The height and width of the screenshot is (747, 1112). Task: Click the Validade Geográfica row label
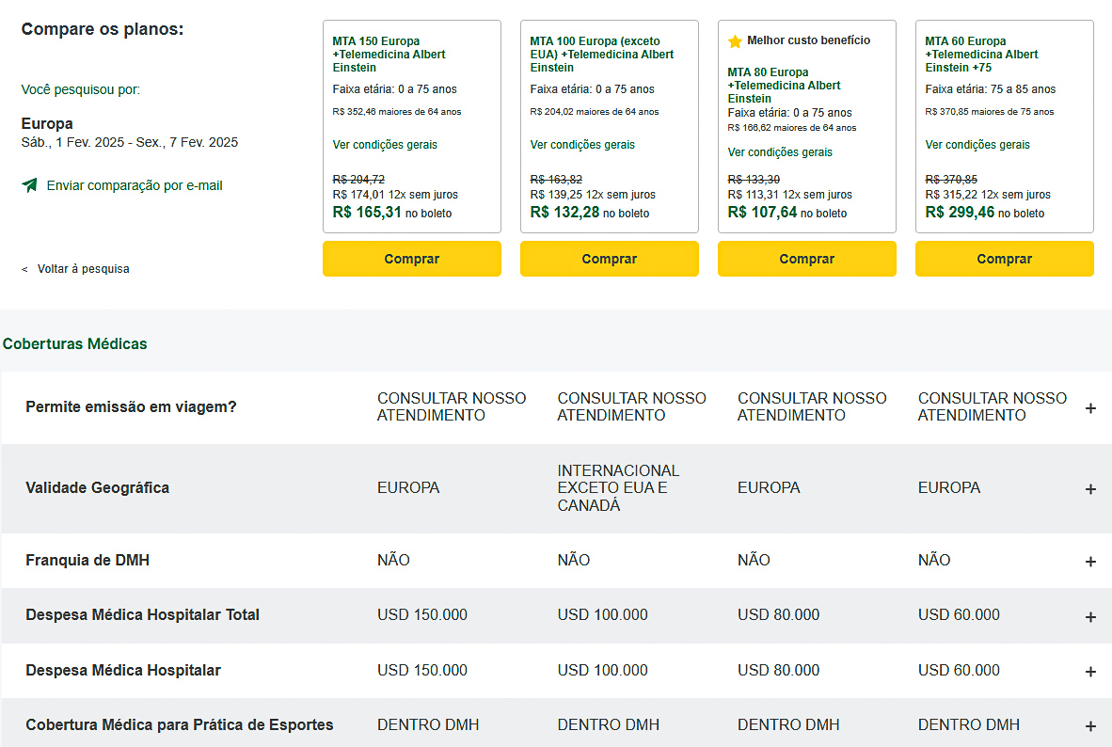click(97, 488)
